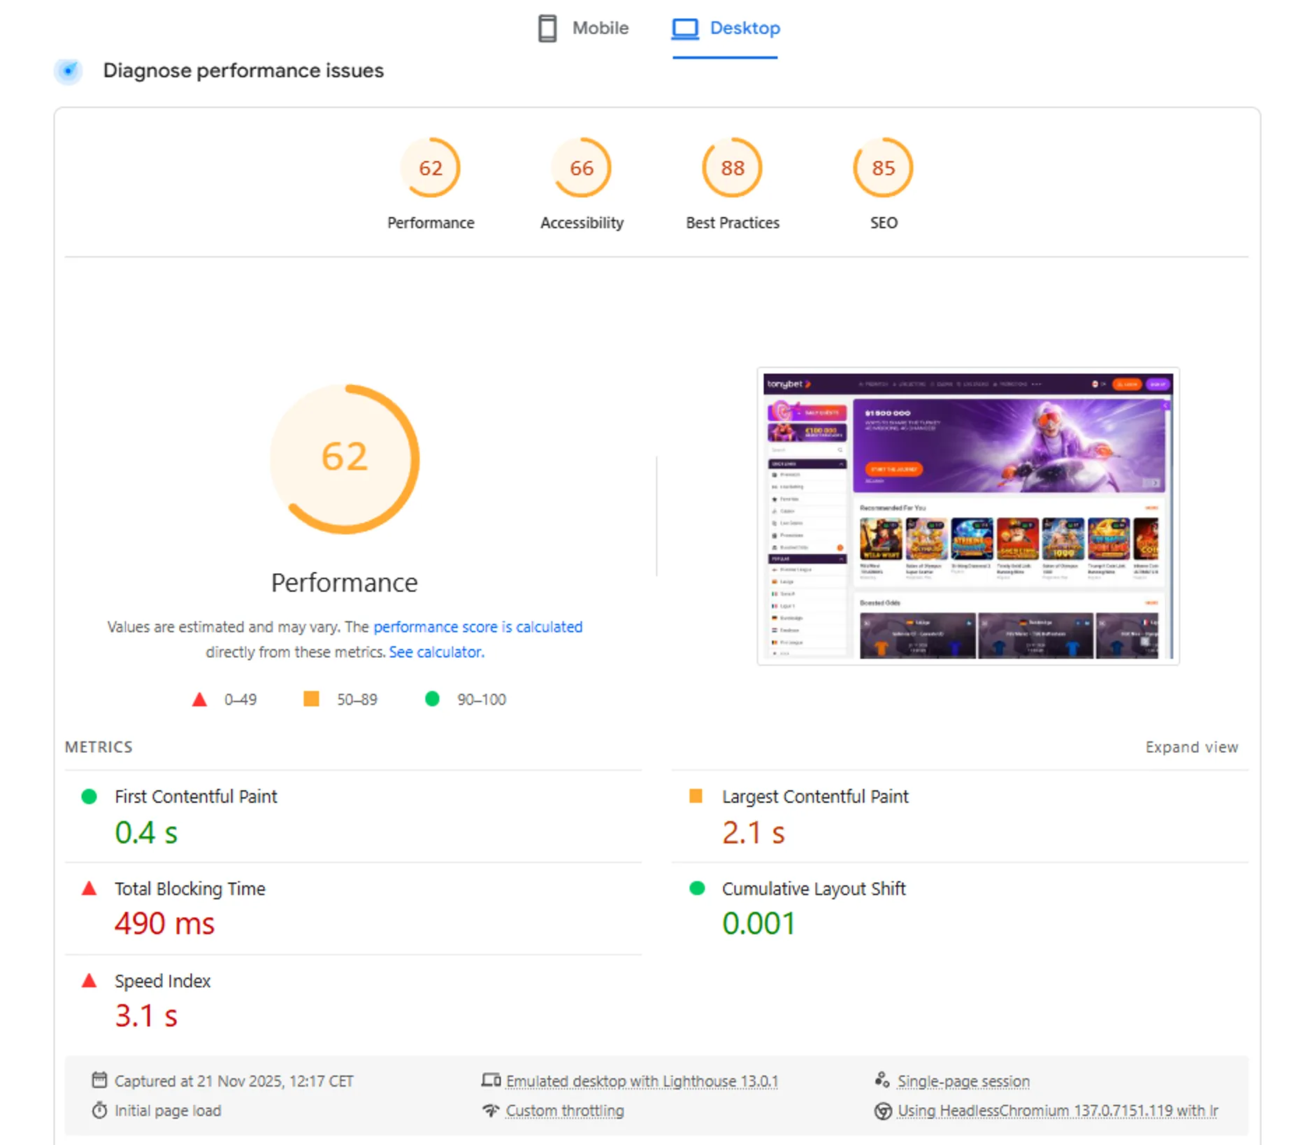1303x1145 pixels.
Task: Click the stopwatch icon beside Initial page load
Action: pyautogui.click(x=100, y=1111)
